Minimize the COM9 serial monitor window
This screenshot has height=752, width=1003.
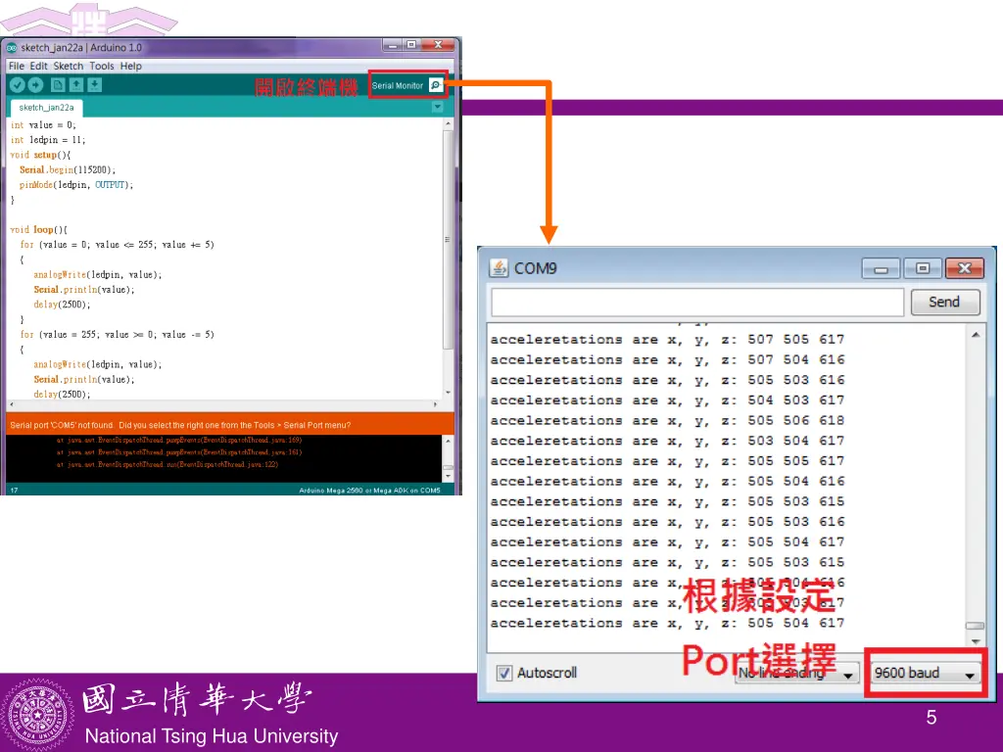click(x=881, y=268)
